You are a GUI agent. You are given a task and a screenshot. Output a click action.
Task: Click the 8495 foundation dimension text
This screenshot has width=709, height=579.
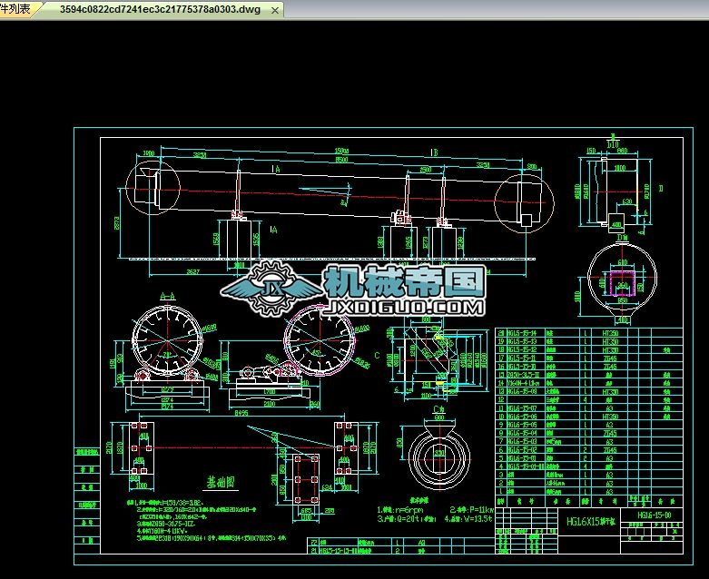241,413
